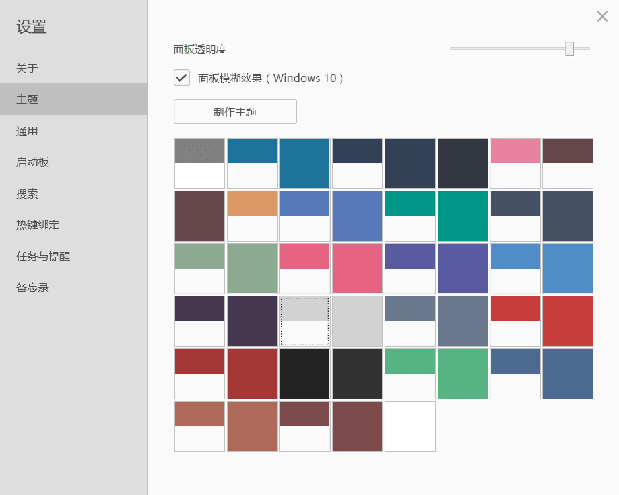Select the solid bright red theme swatch
The height and width of the screenshot is (495, 619).
[x=568, y=321]
